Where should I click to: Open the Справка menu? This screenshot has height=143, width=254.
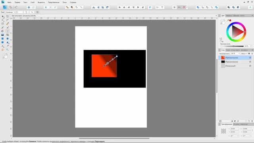tap(73, 2)
